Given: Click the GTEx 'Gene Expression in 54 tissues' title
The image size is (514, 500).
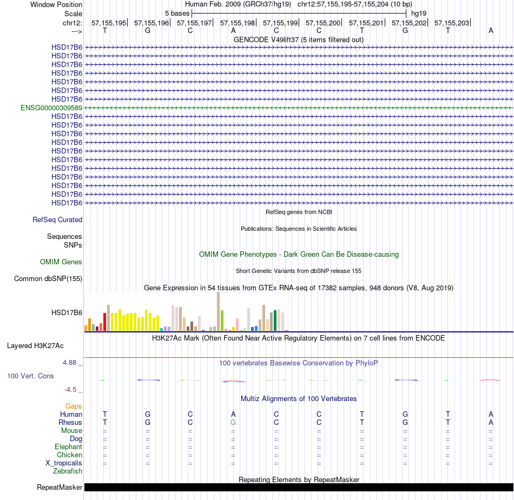Looking at the screenshot, I should point(299,288).
